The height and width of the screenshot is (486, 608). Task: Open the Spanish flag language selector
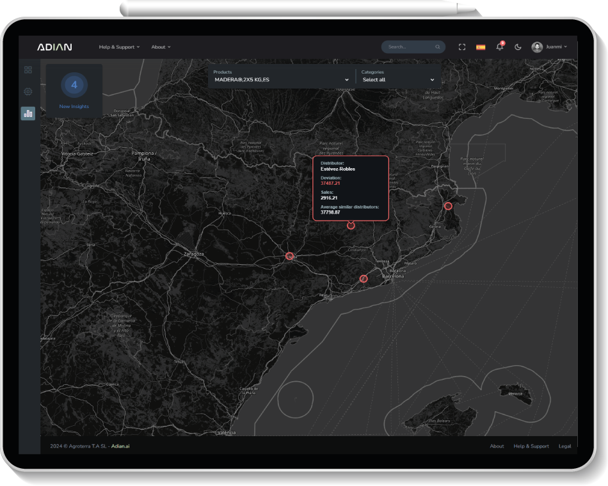pos(481,47)
